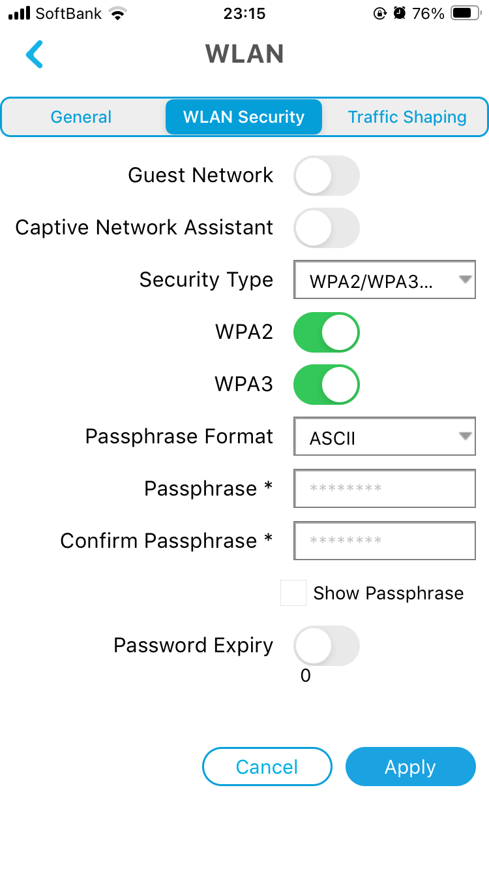Expand the Passphrase Format dropdown

coord(385,437)
